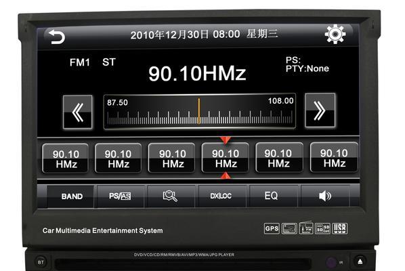This screenshot has width=405, height=271.
Task: Tap the back arrow icon
Action: [57, 37]
